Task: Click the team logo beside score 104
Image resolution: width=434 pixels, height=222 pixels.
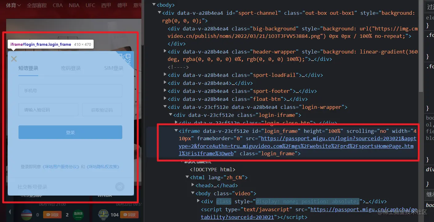Action: pos(103,215)
